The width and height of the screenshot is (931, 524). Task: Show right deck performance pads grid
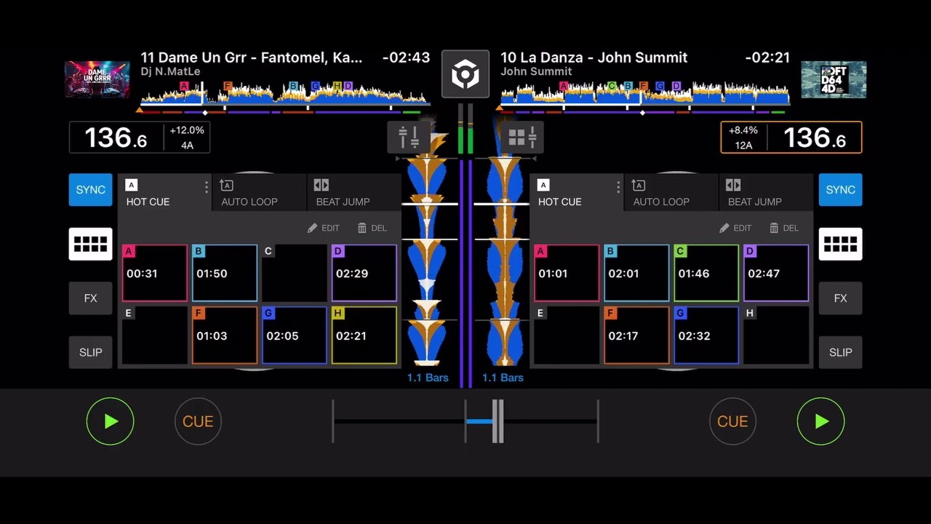coord(840,244)
